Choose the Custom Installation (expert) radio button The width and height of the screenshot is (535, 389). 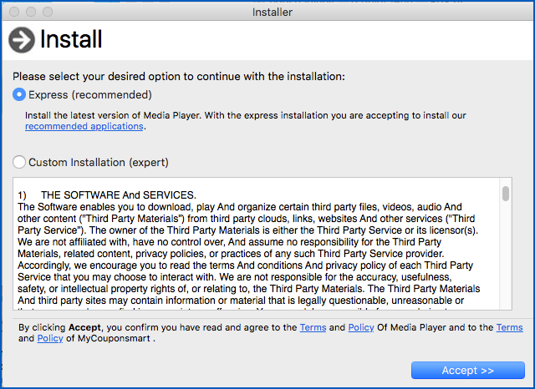pyautogui.click(x=19, y=162)
